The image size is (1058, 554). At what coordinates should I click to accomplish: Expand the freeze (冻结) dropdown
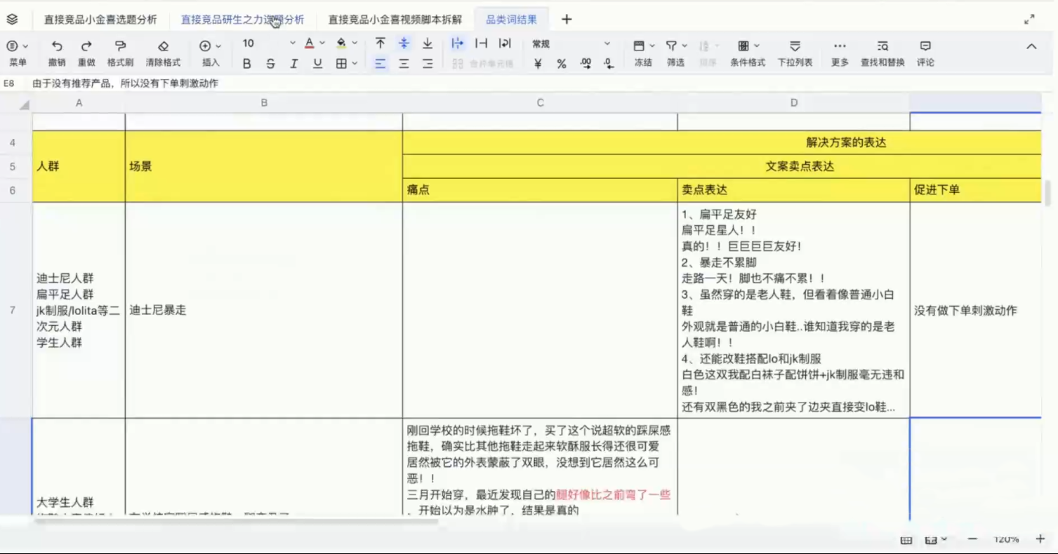[652, 46]
